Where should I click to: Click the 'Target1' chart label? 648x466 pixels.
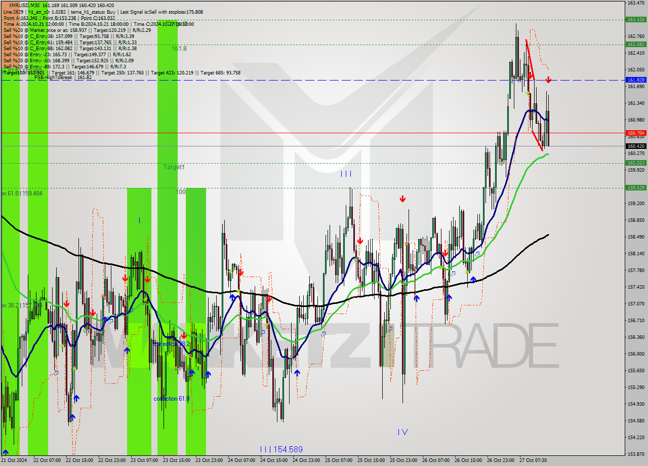[174, 167]
